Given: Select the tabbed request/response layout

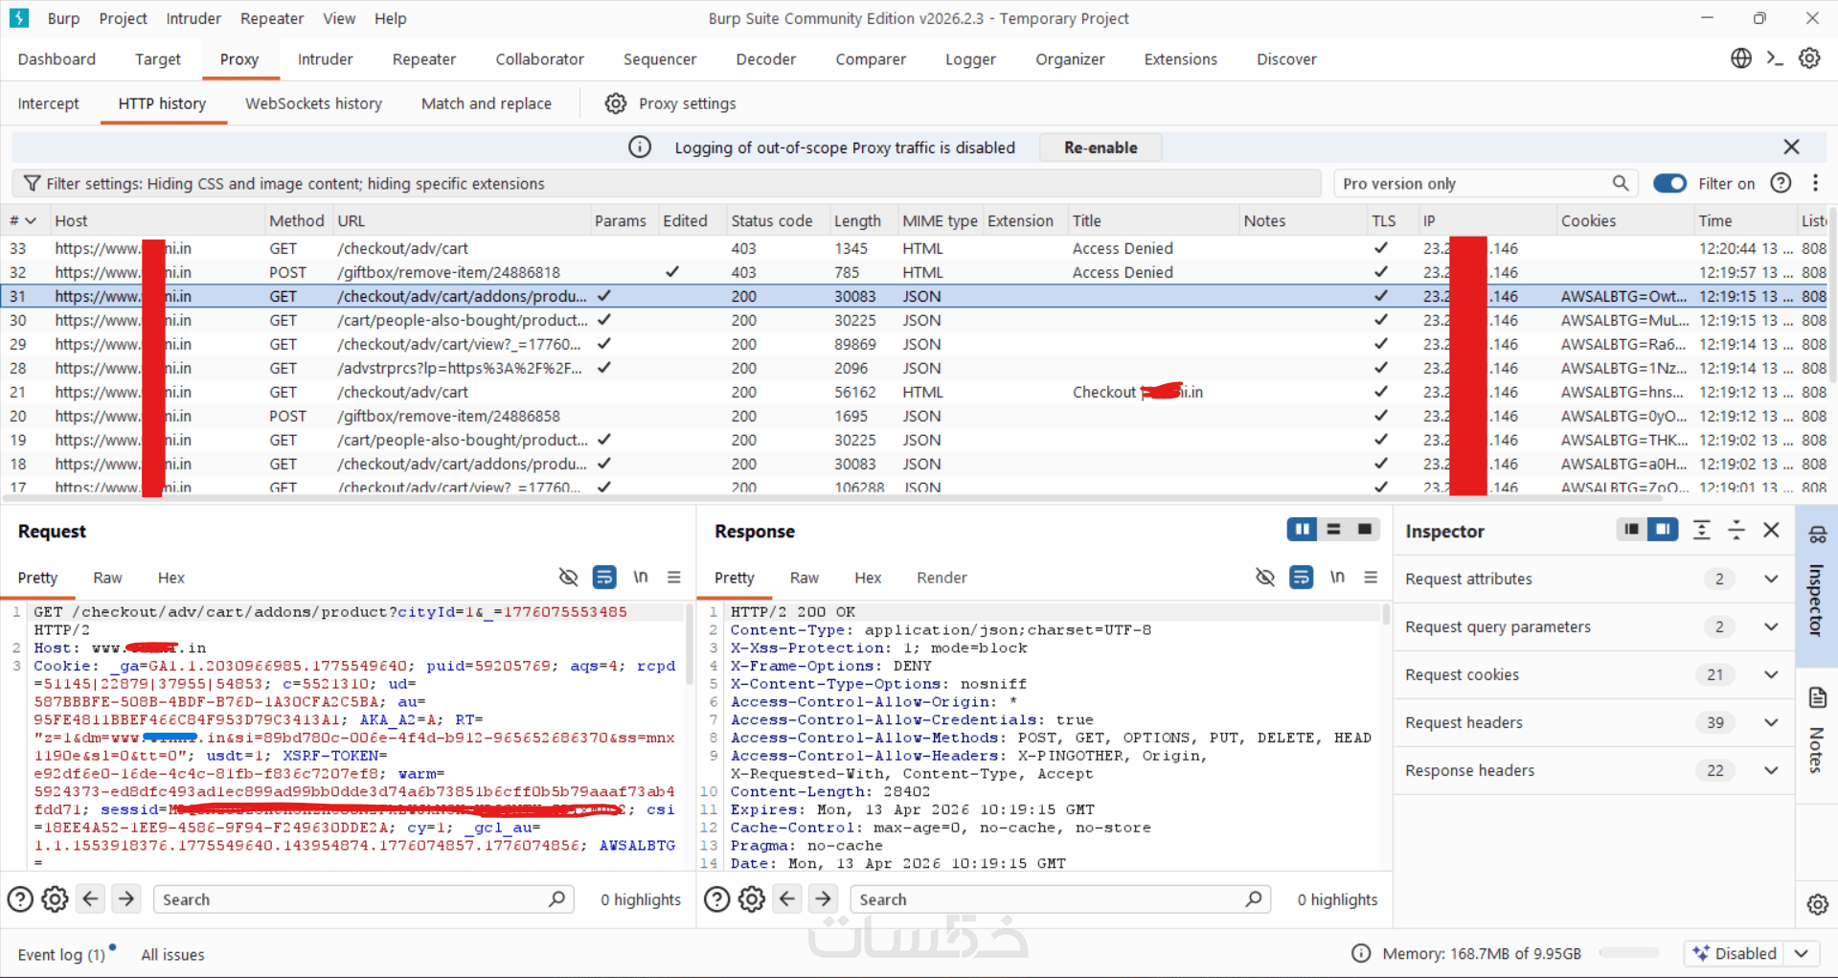Looking at the screenshot, I should tap(1364, 529).
